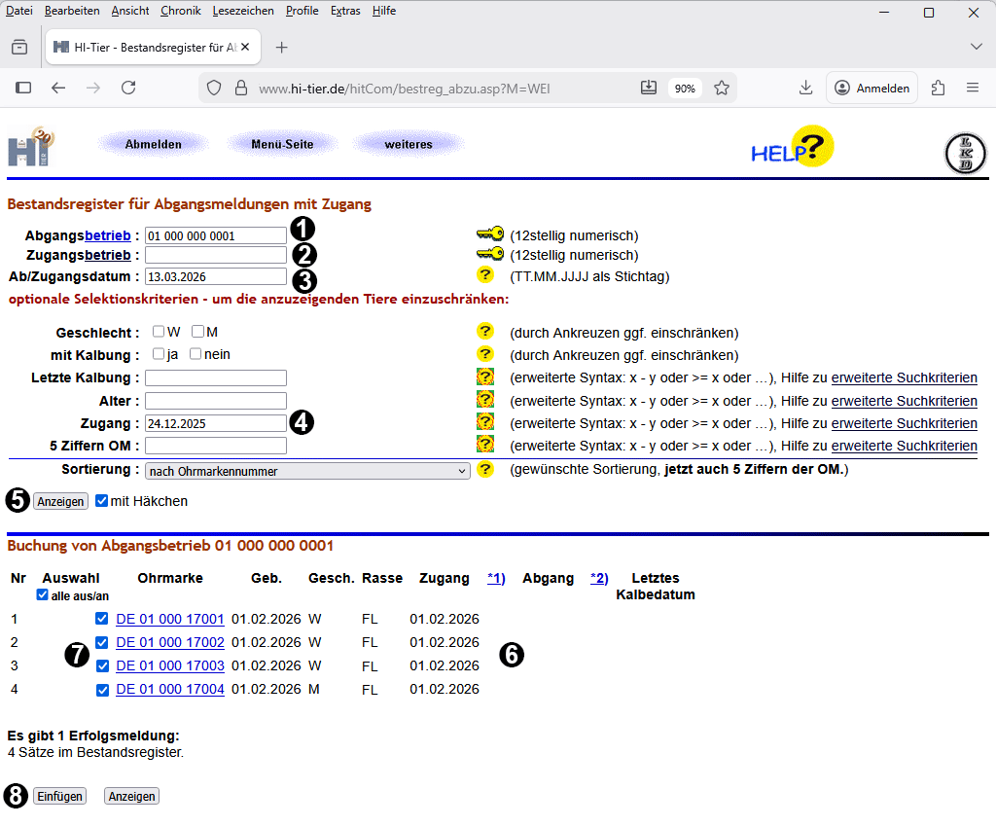Disable the 'mit Häkchen' checkbox
996x826 pixels.
coord(102,501)
